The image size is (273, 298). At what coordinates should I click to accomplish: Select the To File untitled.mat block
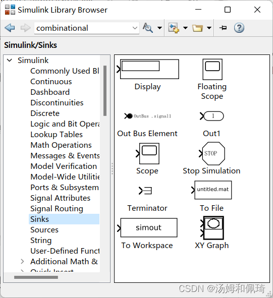click(211, 190)
